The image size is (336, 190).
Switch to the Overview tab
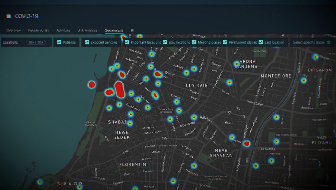13,30
